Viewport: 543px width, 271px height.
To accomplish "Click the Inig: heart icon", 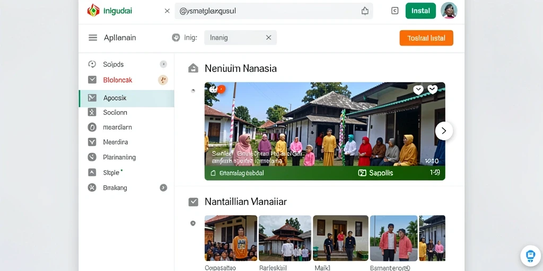I will 176,38.
